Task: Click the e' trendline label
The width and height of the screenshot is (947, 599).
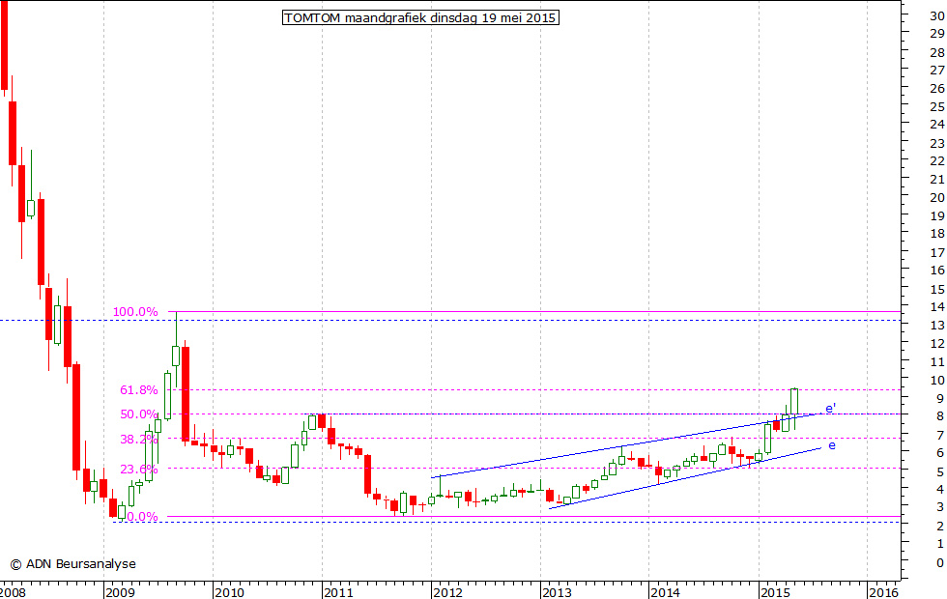Action: [x=830, y=409]
